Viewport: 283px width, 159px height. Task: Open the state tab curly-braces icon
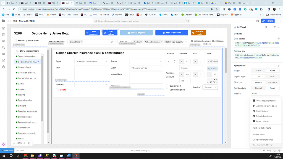pos(4,54)
